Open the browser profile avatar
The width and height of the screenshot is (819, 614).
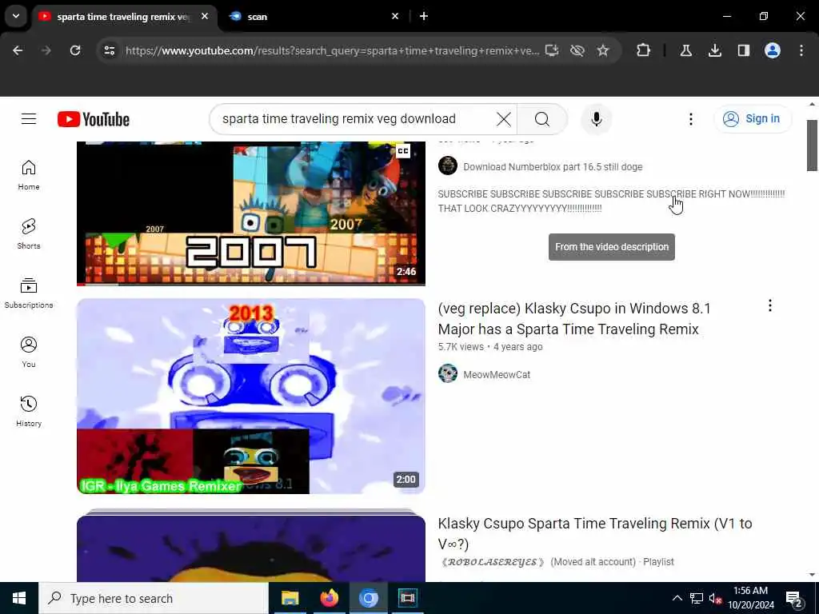click(x=773, y=50)
